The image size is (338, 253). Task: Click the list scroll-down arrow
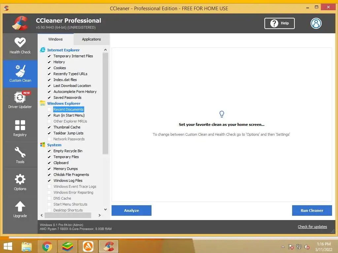pyautogui.click(x=105, y=209)
